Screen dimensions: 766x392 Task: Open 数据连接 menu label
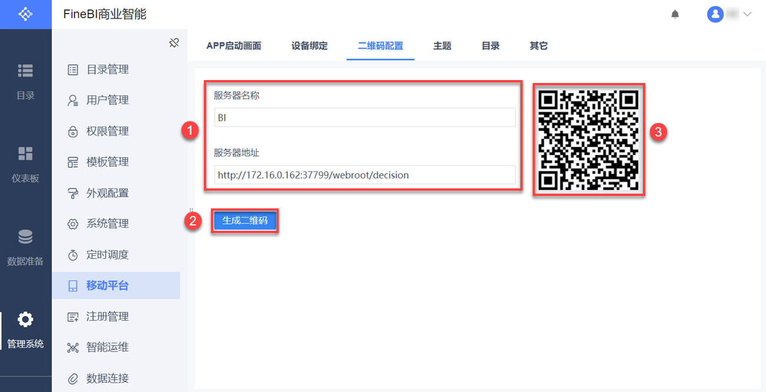tap(108, 378)
